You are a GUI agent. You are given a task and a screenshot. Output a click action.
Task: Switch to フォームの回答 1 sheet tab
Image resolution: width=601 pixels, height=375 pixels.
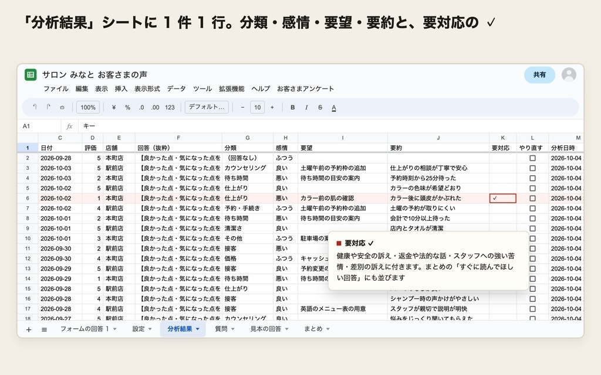click(x=85, y=329)
